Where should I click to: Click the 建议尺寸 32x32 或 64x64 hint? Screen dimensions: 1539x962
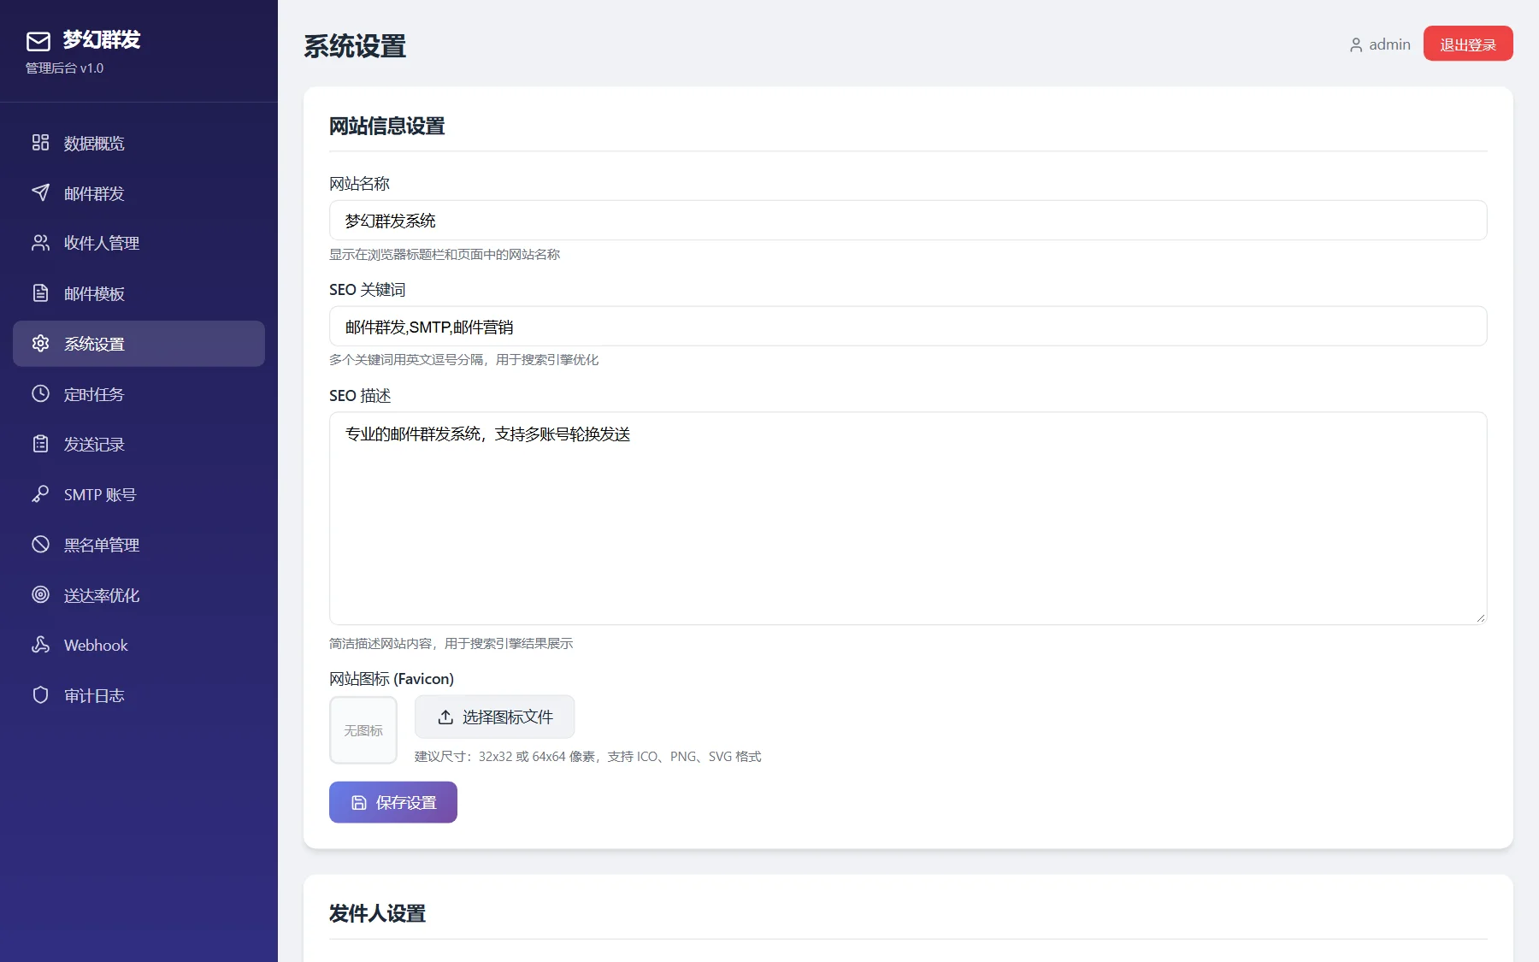coord(588,757)
